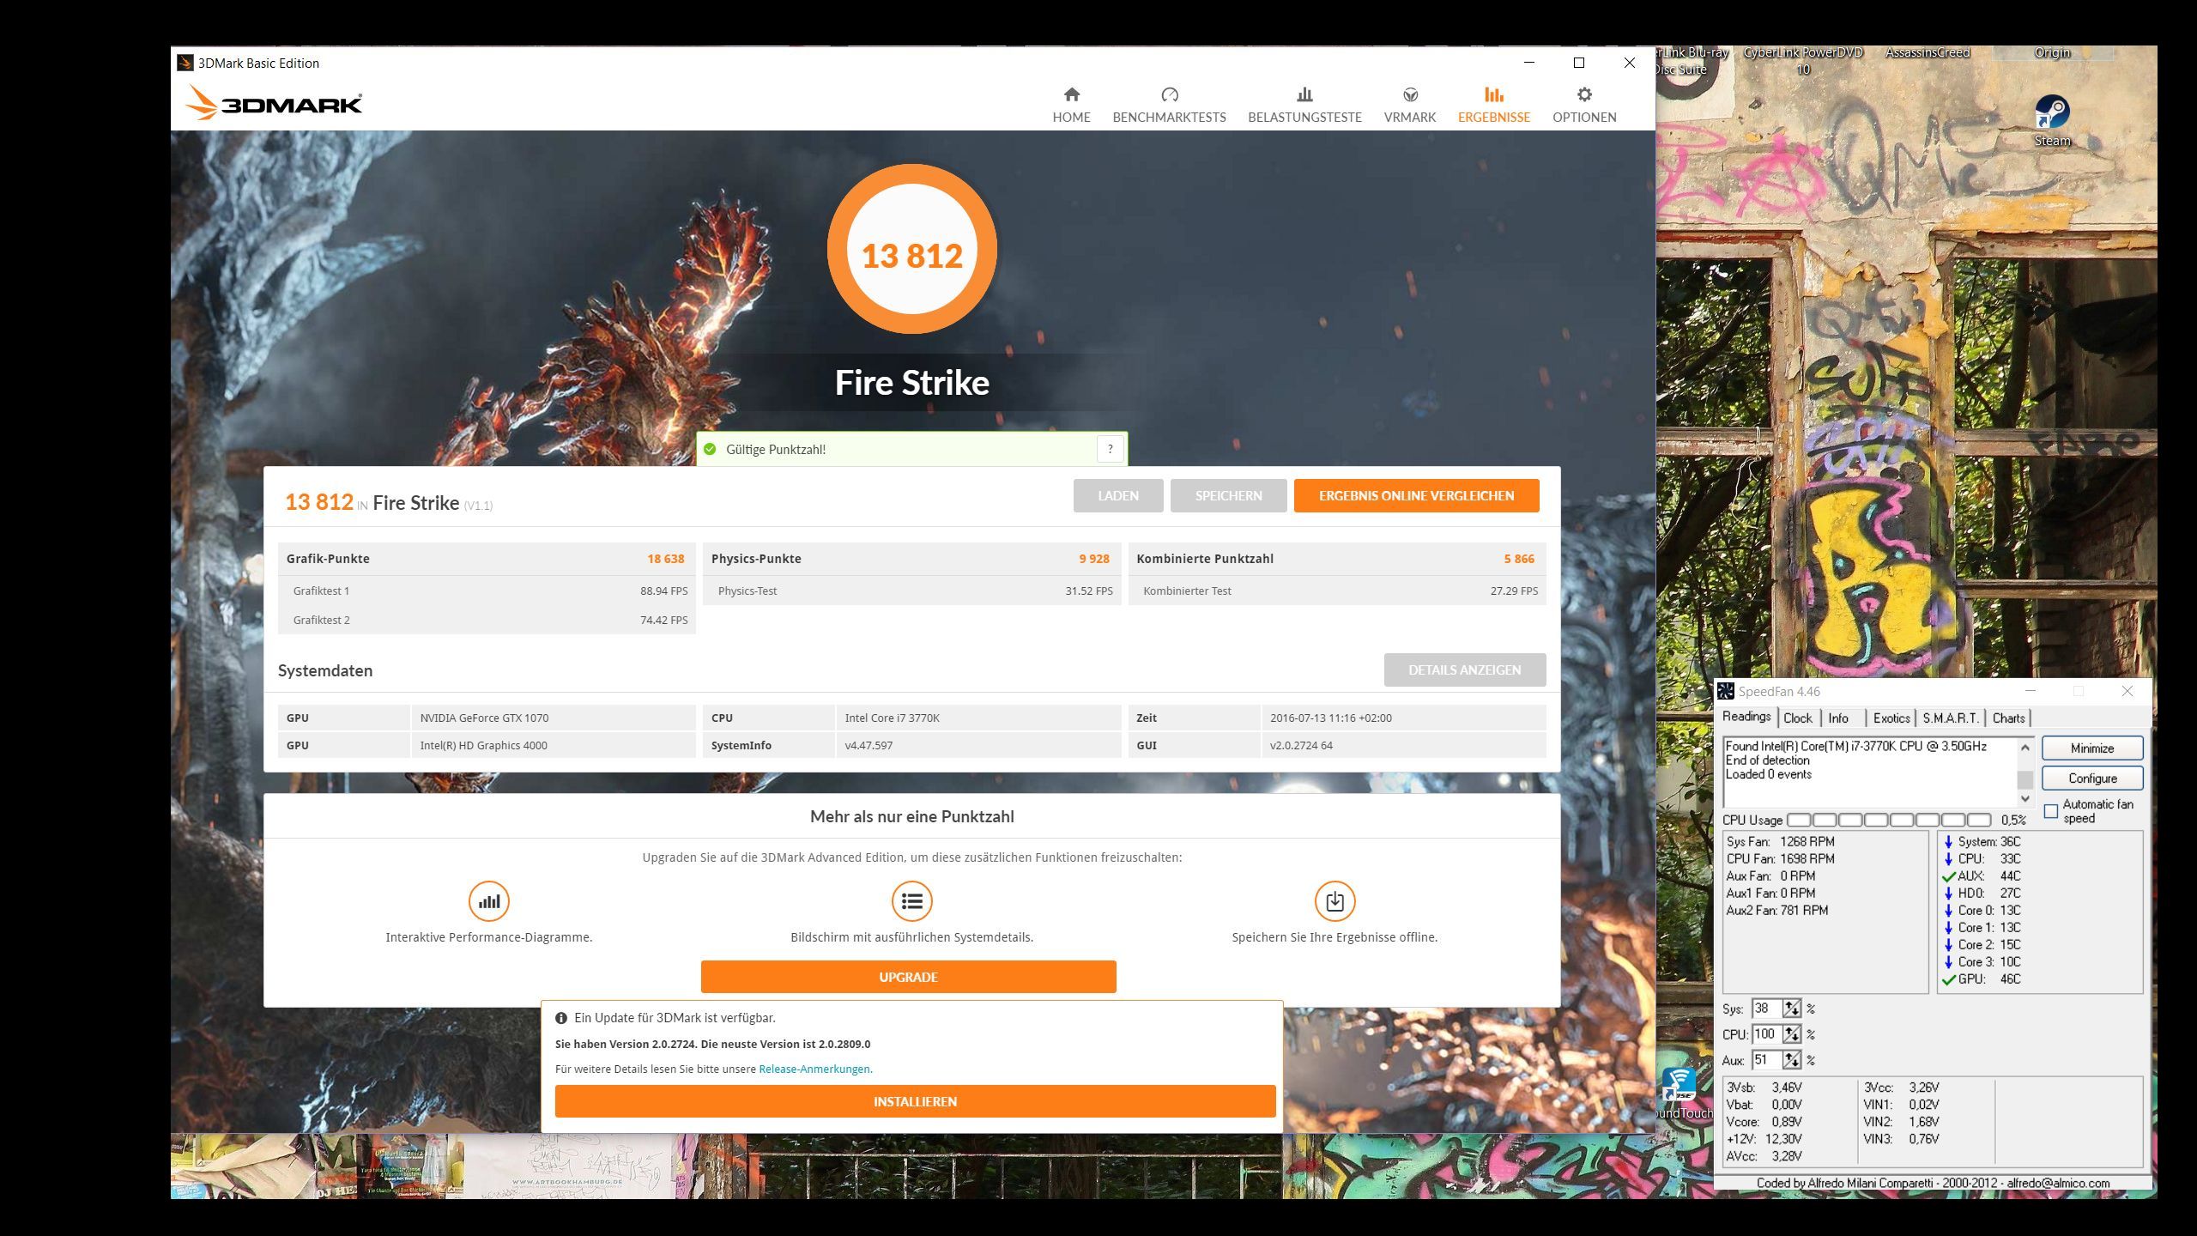Switch to the Clock tab in SpeedFan
This screenshot has width=2197, height=1236.
pyautogui.click(x=1797, y=718)
